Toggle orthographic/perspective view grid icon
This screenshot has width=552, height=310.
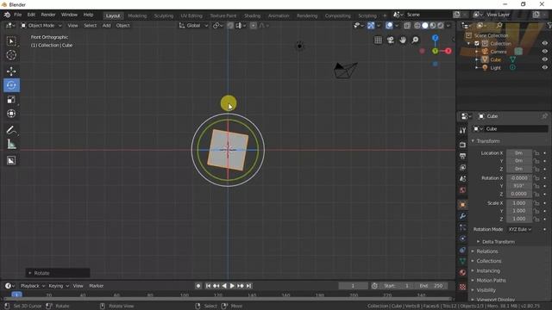point(378,40)
